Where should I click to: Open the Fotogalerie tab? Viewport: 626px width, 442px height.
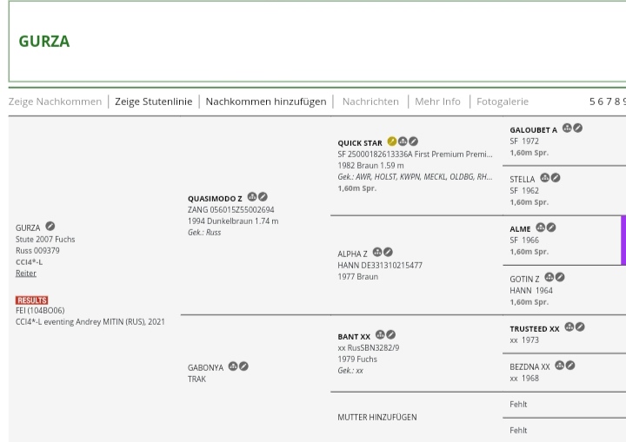coord(503,102)
